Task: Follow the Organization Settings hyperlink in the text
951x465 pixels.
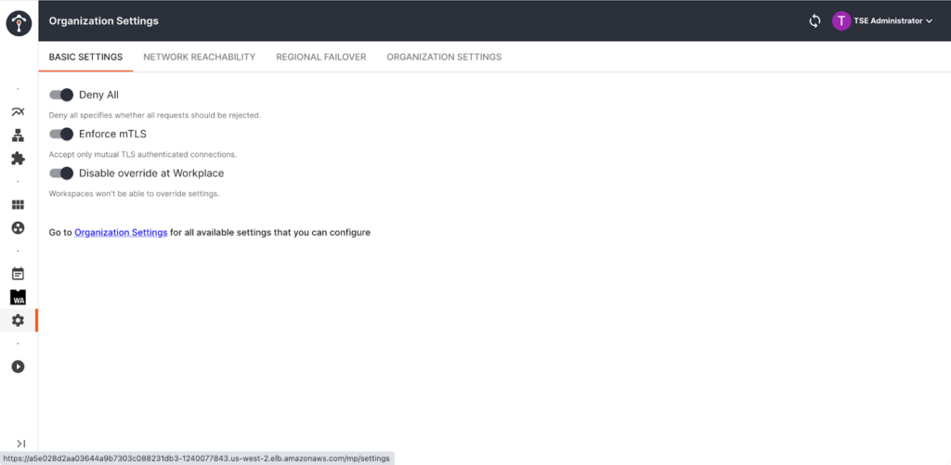Action: pyautogui.click(x=121, y=232)
